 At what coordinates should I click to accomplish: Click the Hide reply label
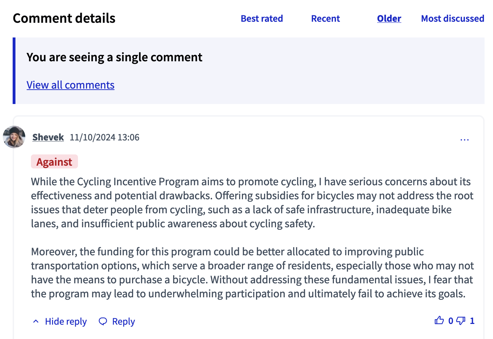[66, 321]
